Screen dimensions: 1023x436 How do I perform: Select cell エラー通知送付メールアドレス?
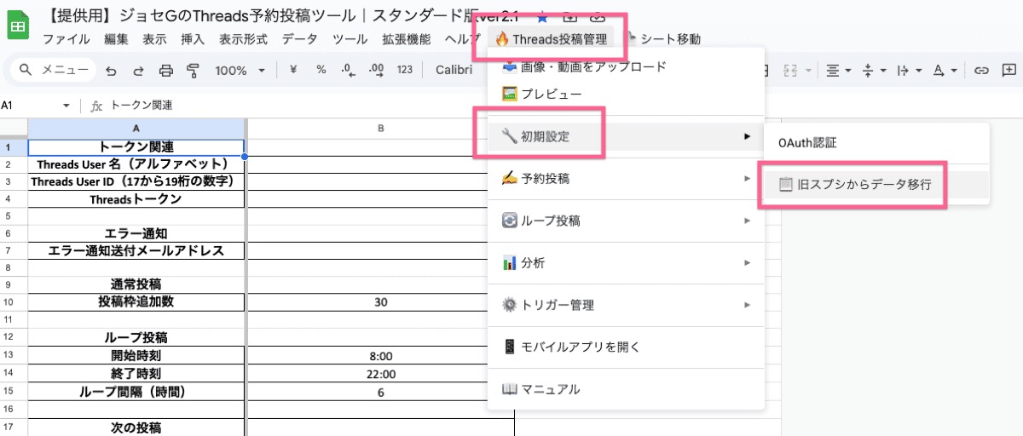click(136, 250)
